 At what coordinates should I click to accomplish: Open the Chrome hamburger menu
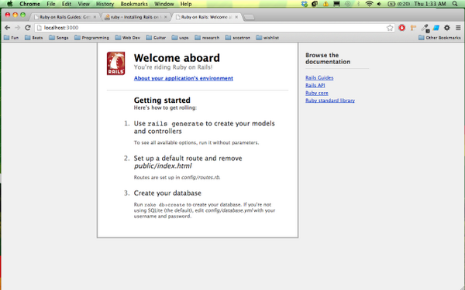click(458, 28)
